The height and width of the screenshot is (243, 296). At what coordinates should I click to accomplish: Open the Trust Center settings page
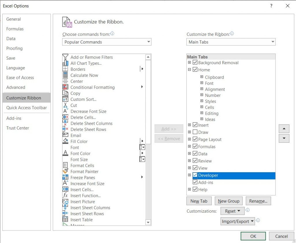[18, 128]
